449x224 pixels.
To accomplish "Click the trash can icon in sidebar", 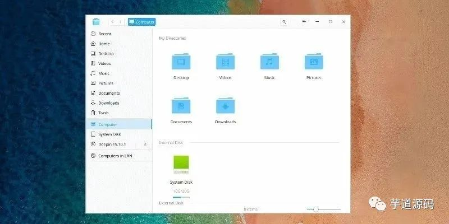I will [x=93, y=113].
